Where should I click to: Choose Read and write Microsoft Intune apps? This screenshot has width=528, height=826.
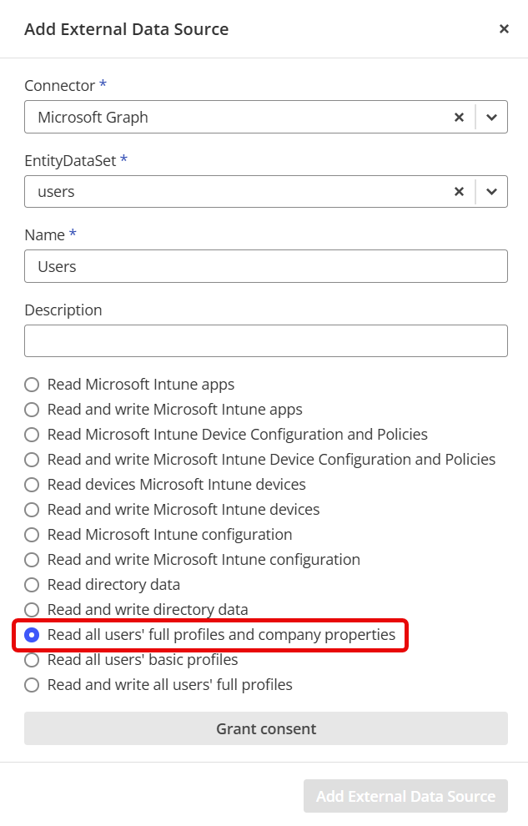click(32, 410)
